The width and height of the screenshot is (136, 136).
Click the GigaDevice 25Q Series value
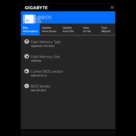pyautogui.click(x=42, y=46)
